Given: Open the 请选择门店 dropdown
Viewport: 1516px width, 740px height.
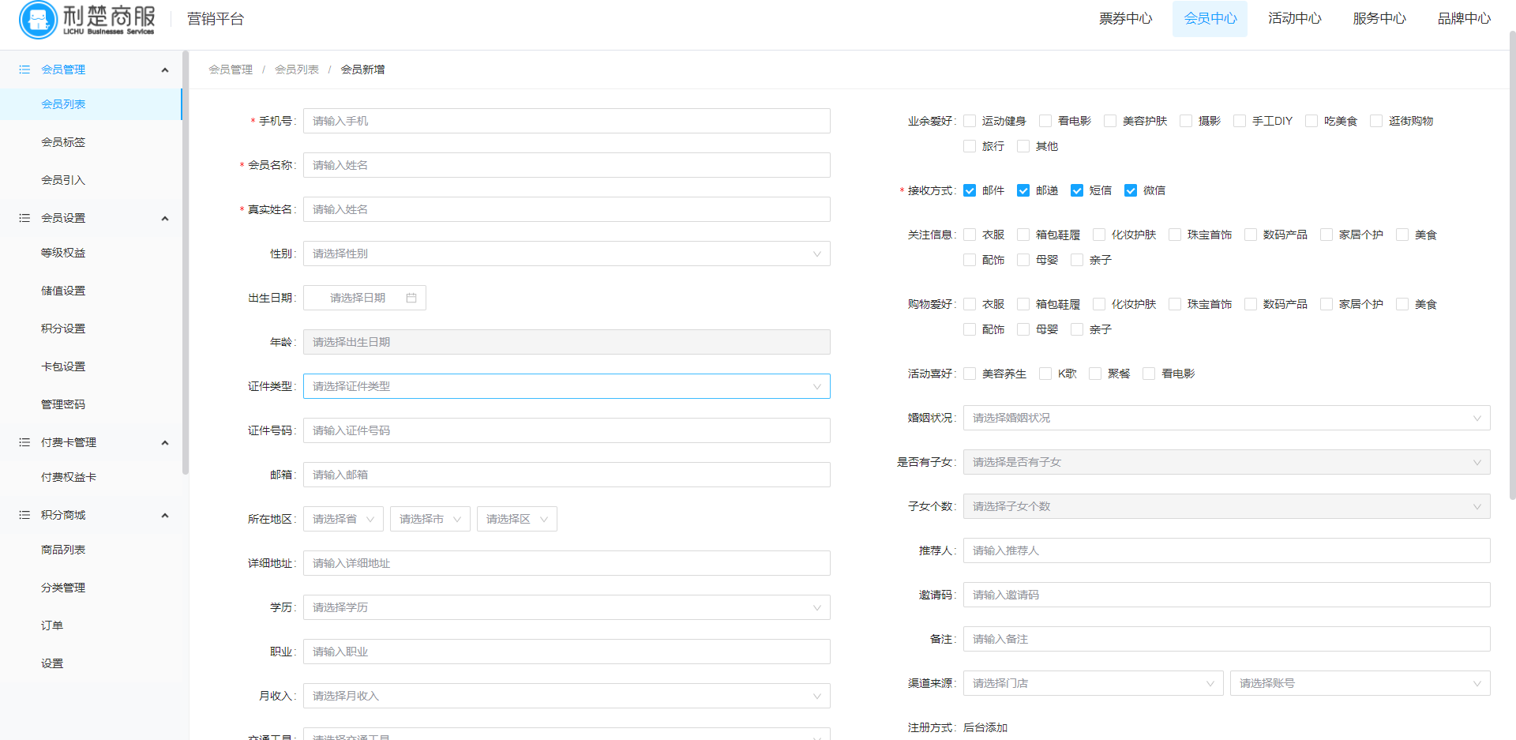Looking at the screenshot, I should click(x=1094, y=683).
